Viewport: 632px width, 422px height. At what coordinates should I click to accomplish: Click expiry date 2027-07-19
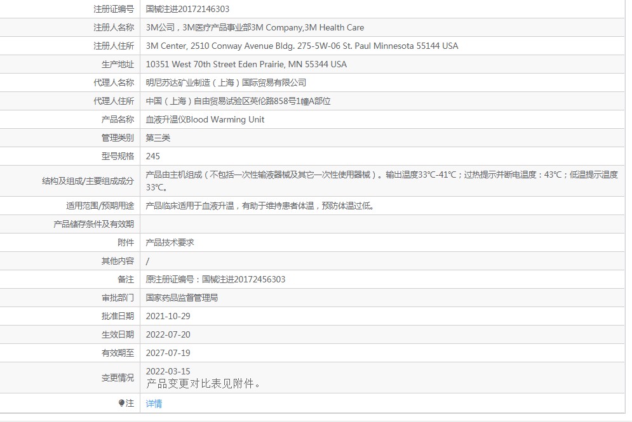[x=168, y=353]
